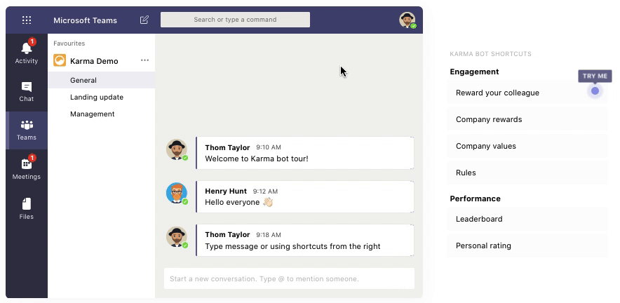Click the pulsing Try Me dot
The image size is (620, 303).
[x=595, y=91]
